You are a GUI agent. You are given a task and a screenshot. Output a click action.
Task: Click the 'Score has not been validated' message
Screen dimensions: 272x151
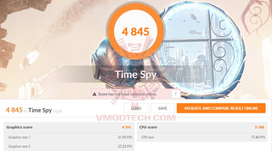[x=127, y=94]
